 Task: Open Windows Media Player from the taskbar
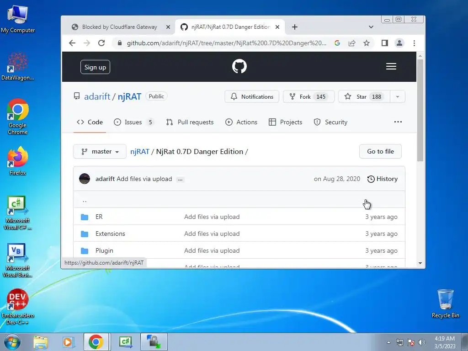68,342
